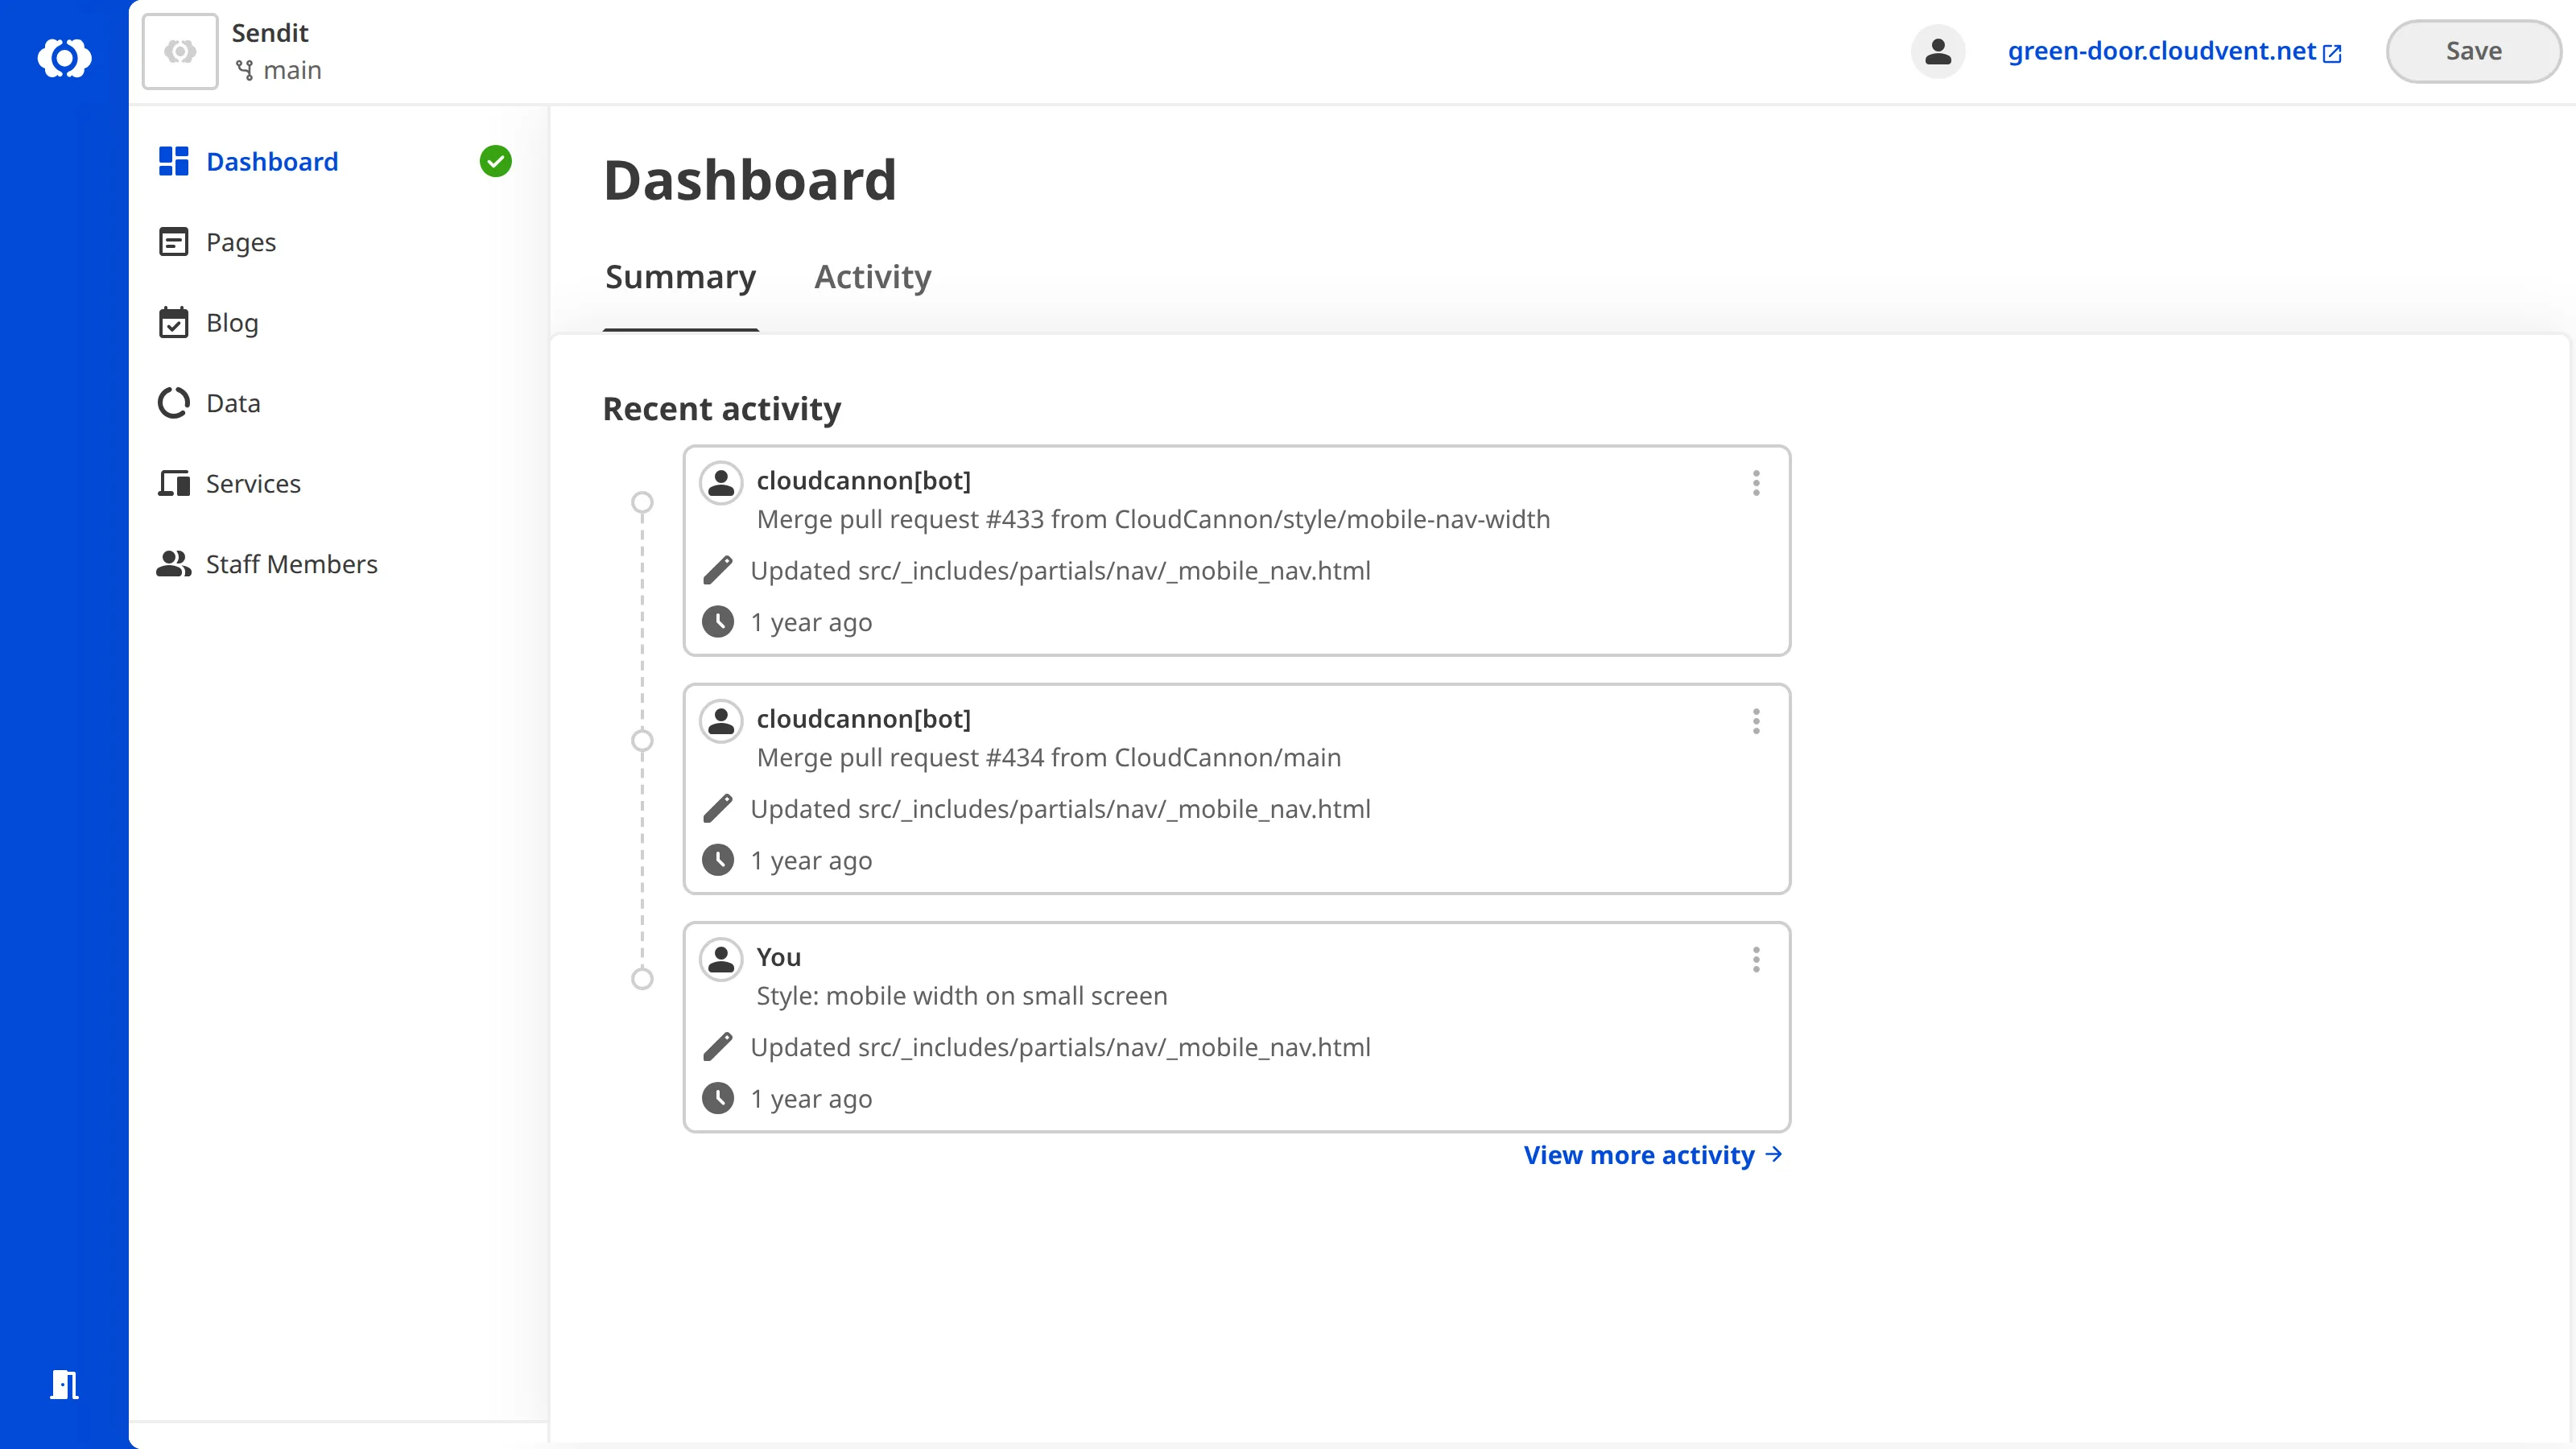The height and width of the screenshot is (1449, 2576).
Task: Click the main branch label
Action: click(292, 70)
